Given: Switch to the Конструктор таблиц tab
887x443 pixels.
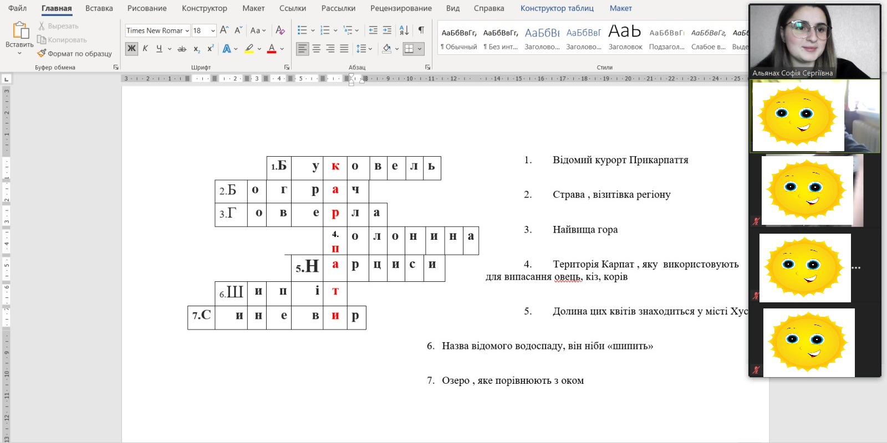Looking at the screenshot, I should 557,8.
